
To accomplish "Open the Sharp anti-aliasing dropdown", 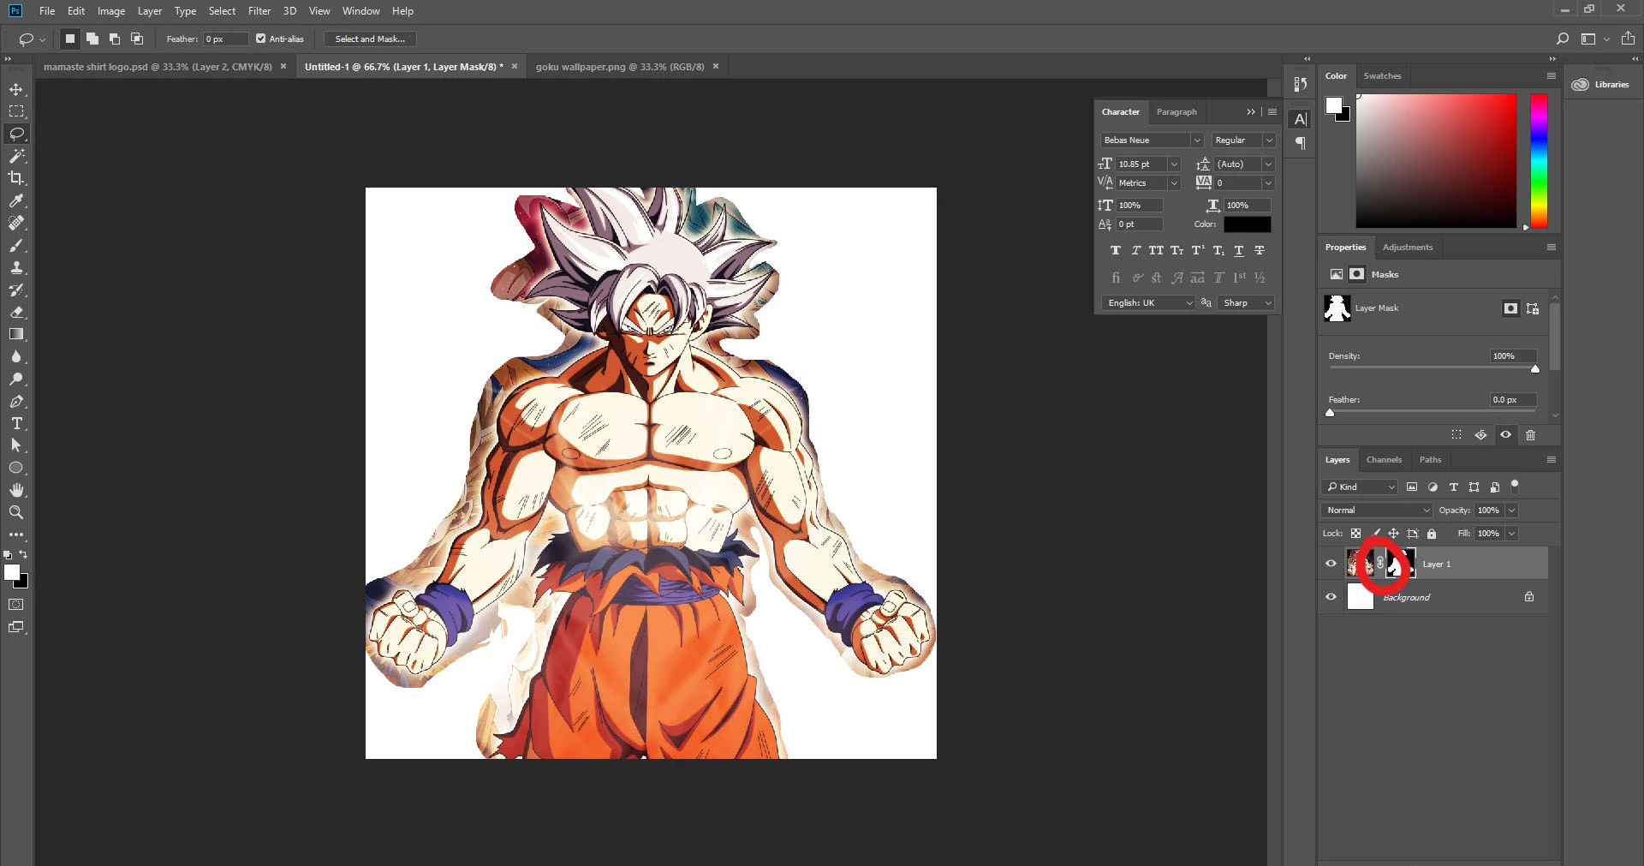I will coord(1247,303).
